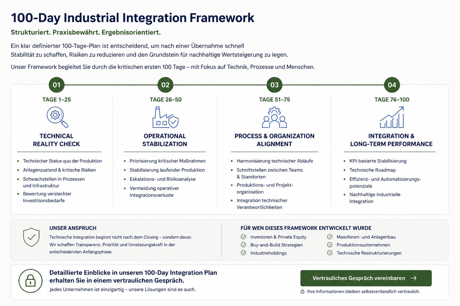Check the Investoren & Private Equity checkmark
This screenshot has height=306, width=460.
(x=243, y=237)
